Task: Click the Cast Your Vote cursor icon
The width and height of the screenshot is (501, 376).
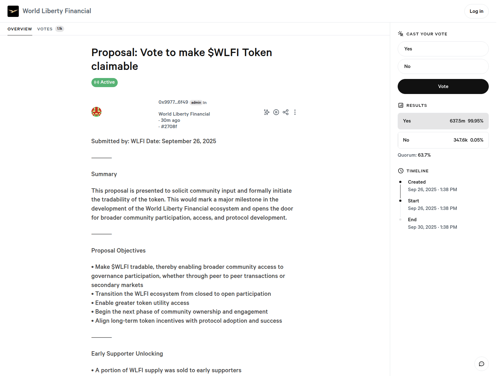Action: point(401,34)
